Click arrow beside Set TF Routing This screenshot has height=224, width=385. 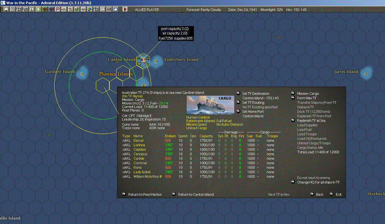coord(238,102)
